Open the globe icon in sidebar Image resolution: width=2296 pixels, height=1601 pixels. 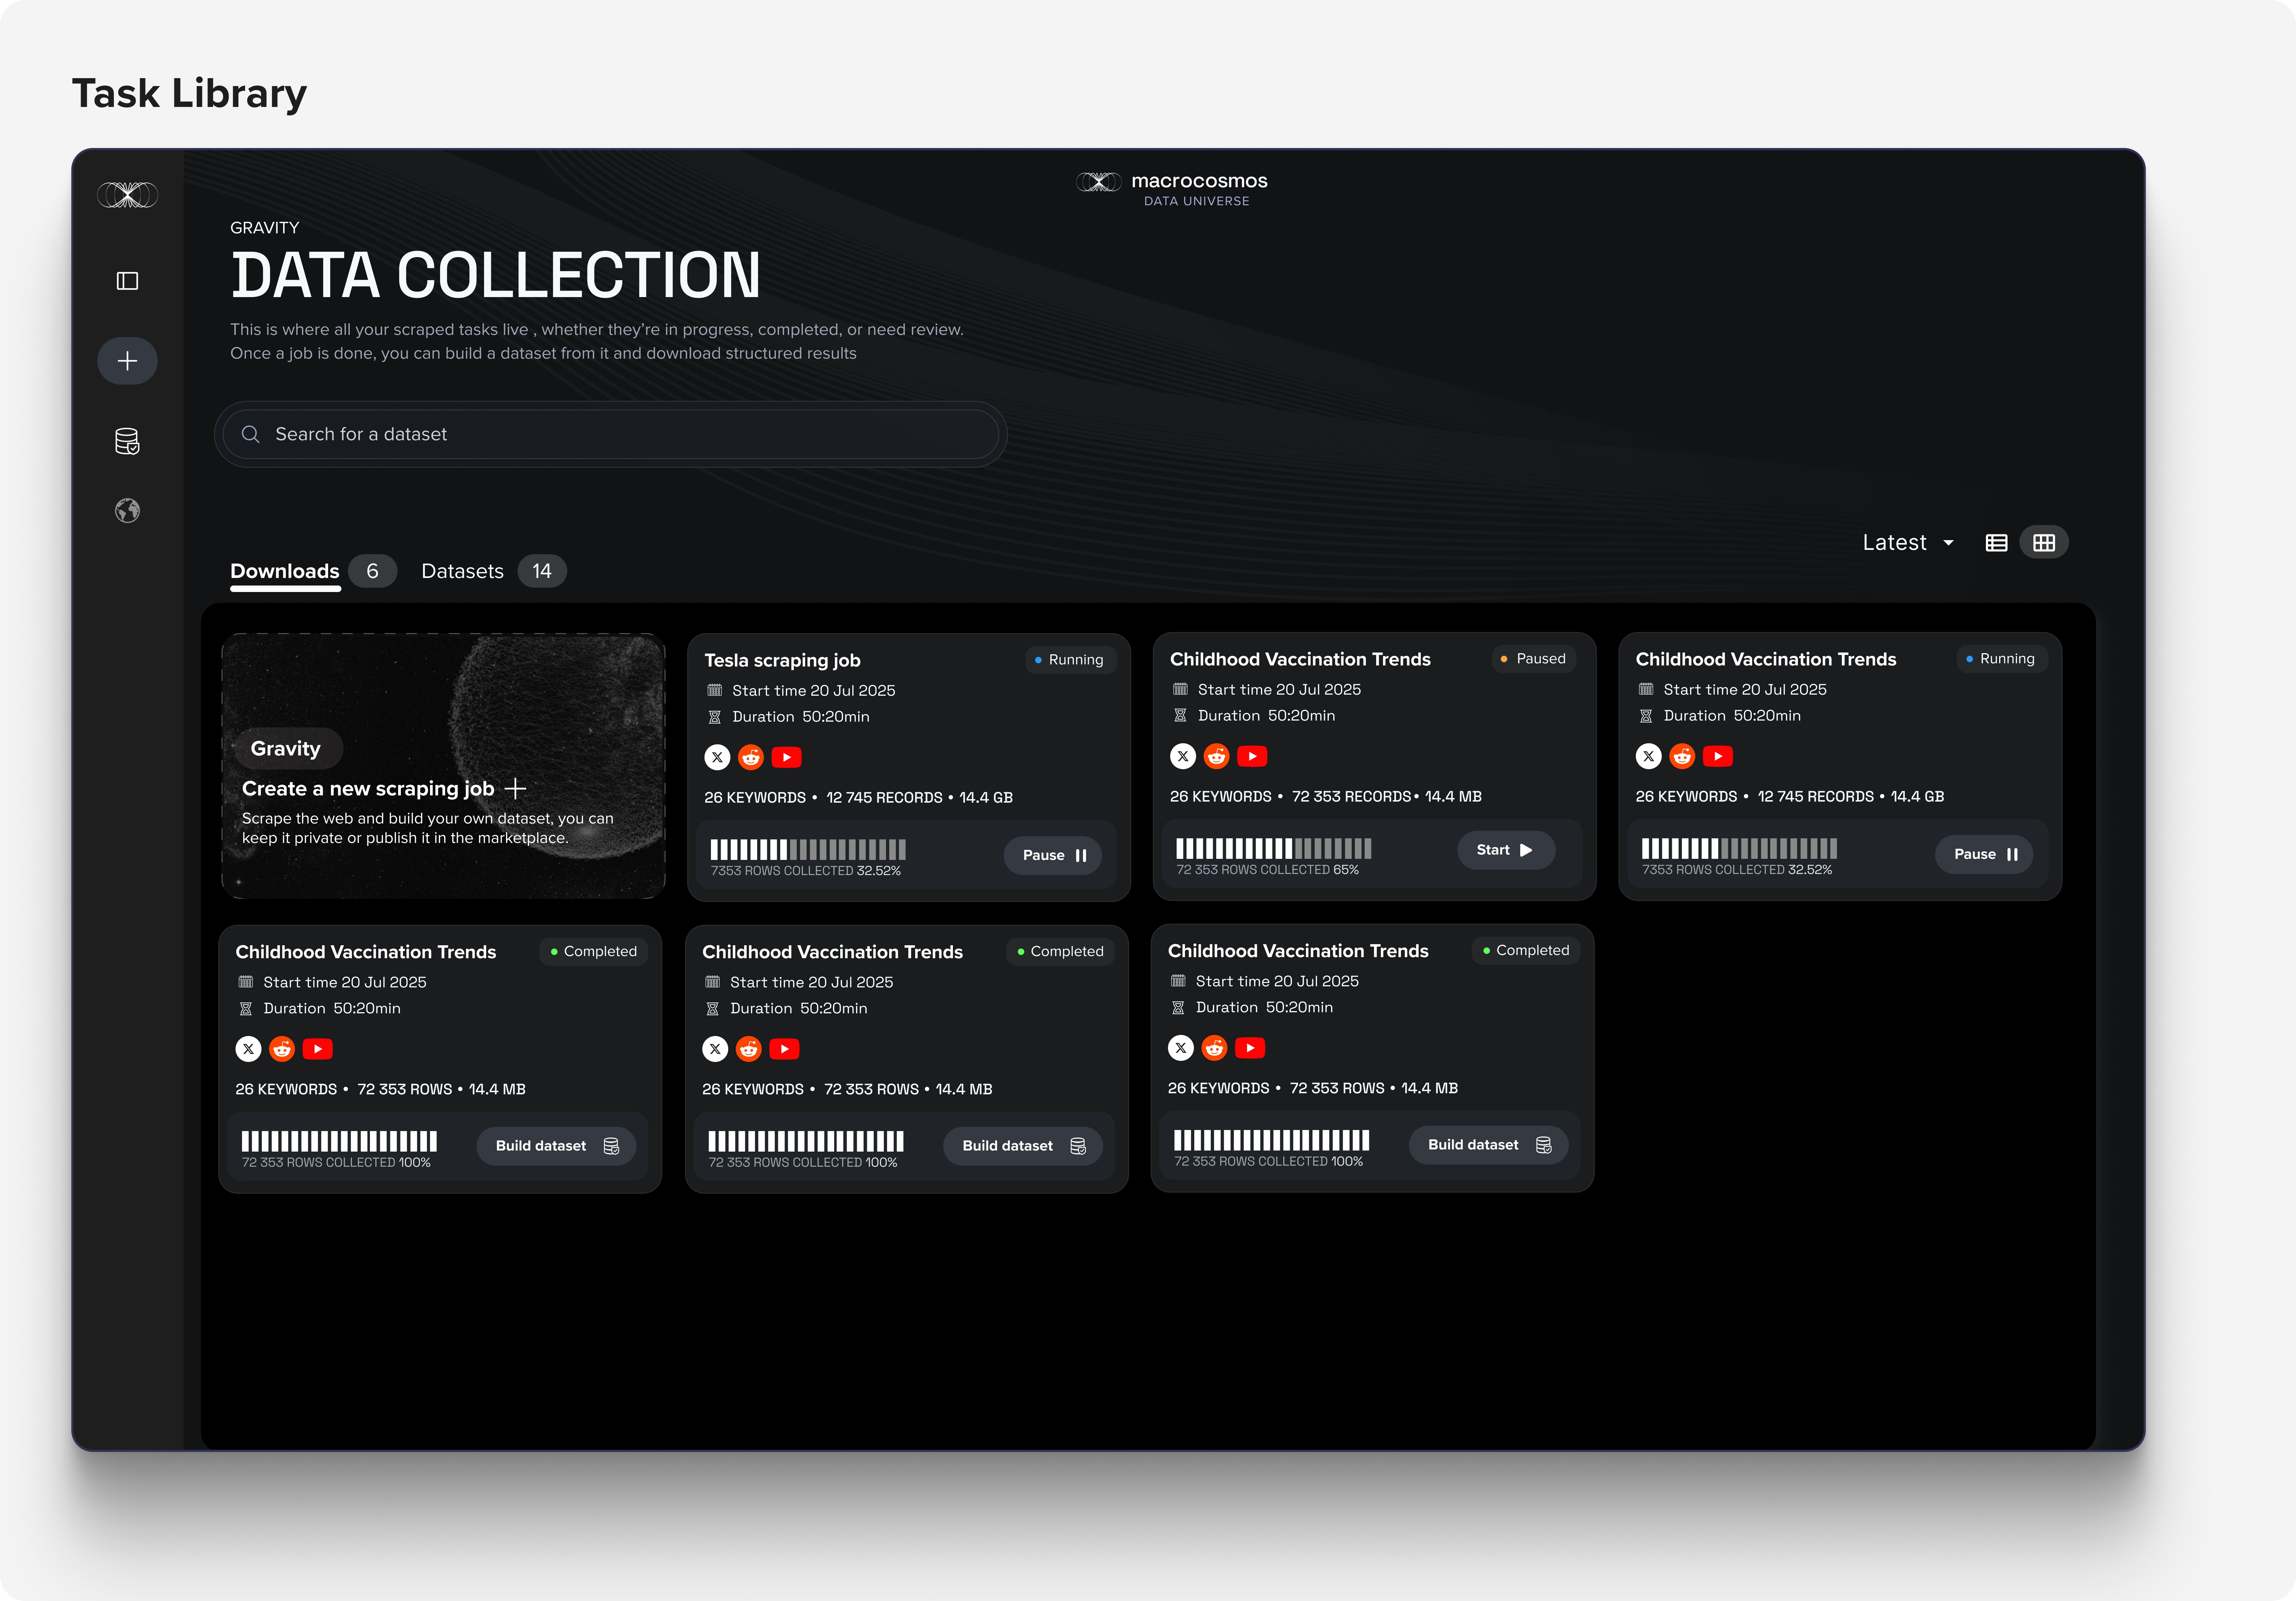127,511
